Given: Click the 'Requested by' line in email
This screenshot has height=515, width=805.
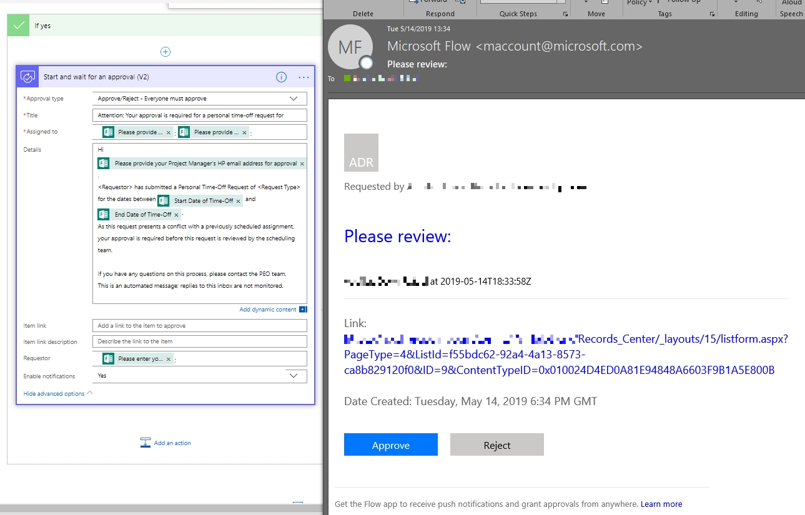Looking at the screenshot, I should point(465,187).
